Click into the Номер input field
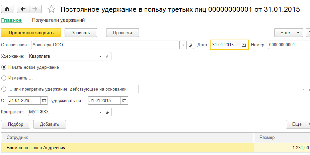Screen dimensions: 310x155 [x=288, y=45]
